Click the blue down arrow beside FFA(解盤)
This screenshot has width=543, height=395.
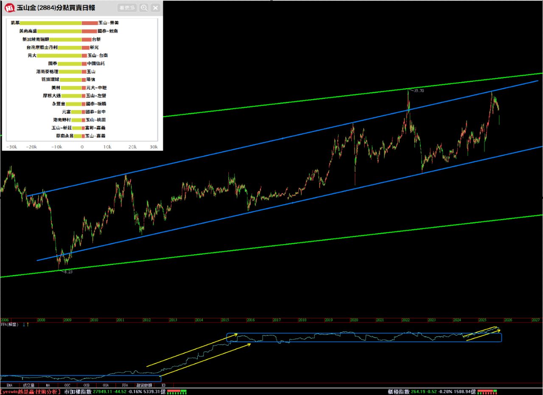tap(24, 325)
